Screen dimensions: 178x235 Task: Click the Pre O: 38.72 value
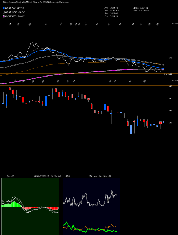coord(111,7)
